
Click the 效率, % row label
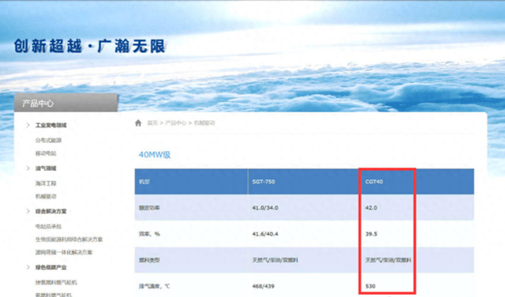[x=149, y=234]
